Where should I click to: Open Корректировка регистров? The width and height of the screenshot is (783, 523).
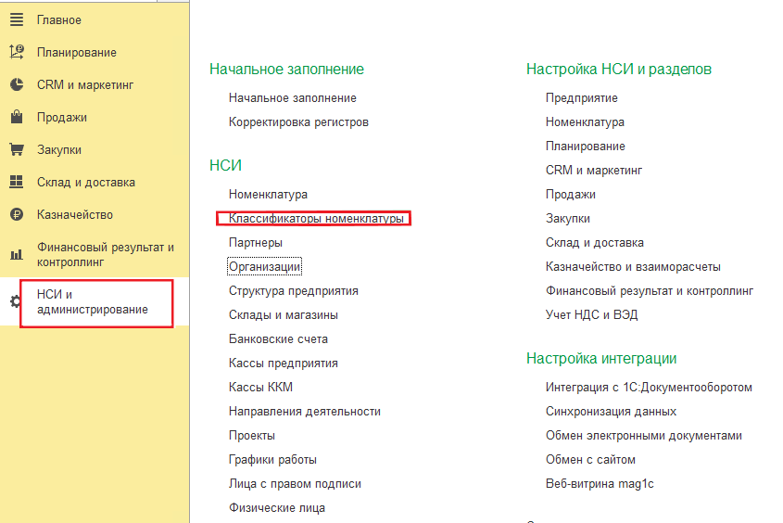(298, 122)
